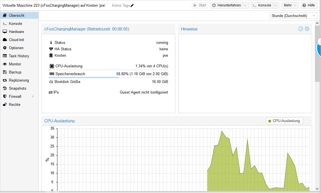The image size is (321, 193).
Task: Open the Stunde (Durchschnitt) timeframe dropdown
Action: 293,16
